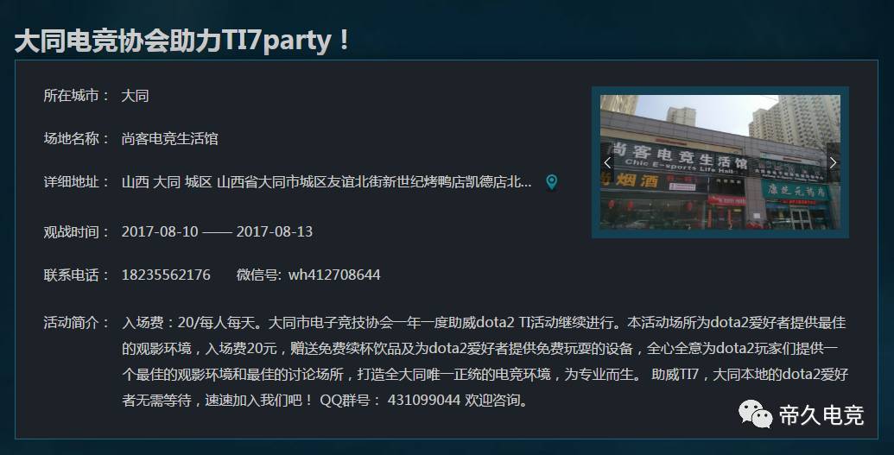Click the venue name 尚客电竞生活馆
The image size is (894, 455).
click(x=169, y=138)
